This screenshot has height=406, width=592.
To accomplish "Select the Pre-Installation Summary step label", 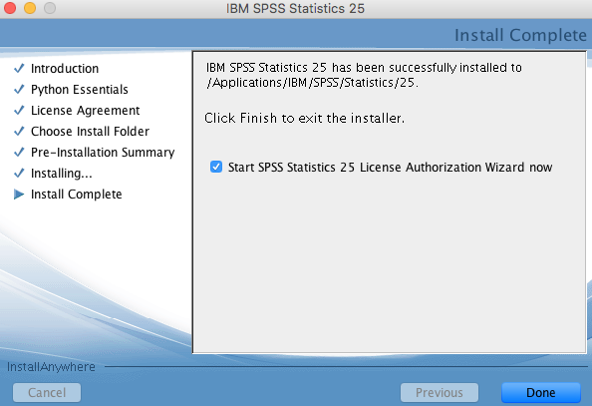I will (103, 153).
